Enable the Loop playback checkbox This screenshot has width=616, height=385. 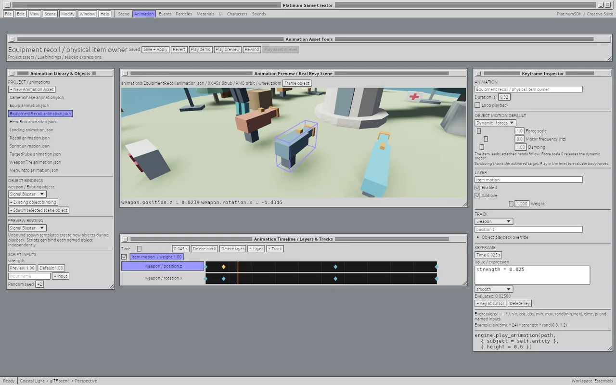[477, 105]
